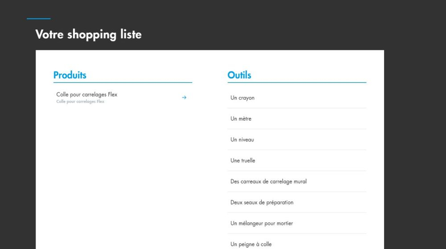Image resolution: width=446 pixels, height=249 pixels.
Task: Click the blue underline beneath Outils
Action: click(x=297, y=82)
